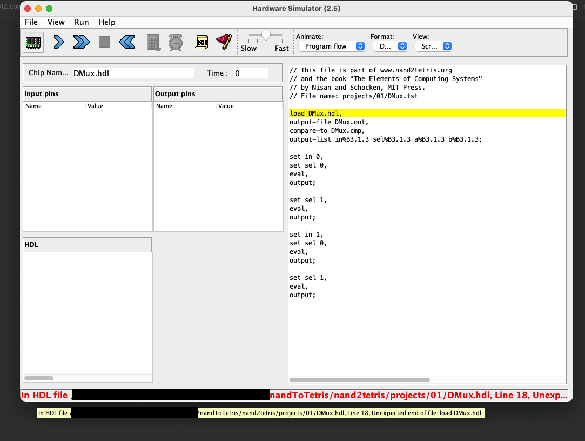Click the script panel horizontal scrollbar
The image size is (585, 441).
point(360,380)
